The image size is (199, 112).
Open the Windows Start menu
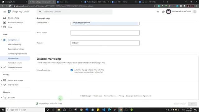coord(3,110)
